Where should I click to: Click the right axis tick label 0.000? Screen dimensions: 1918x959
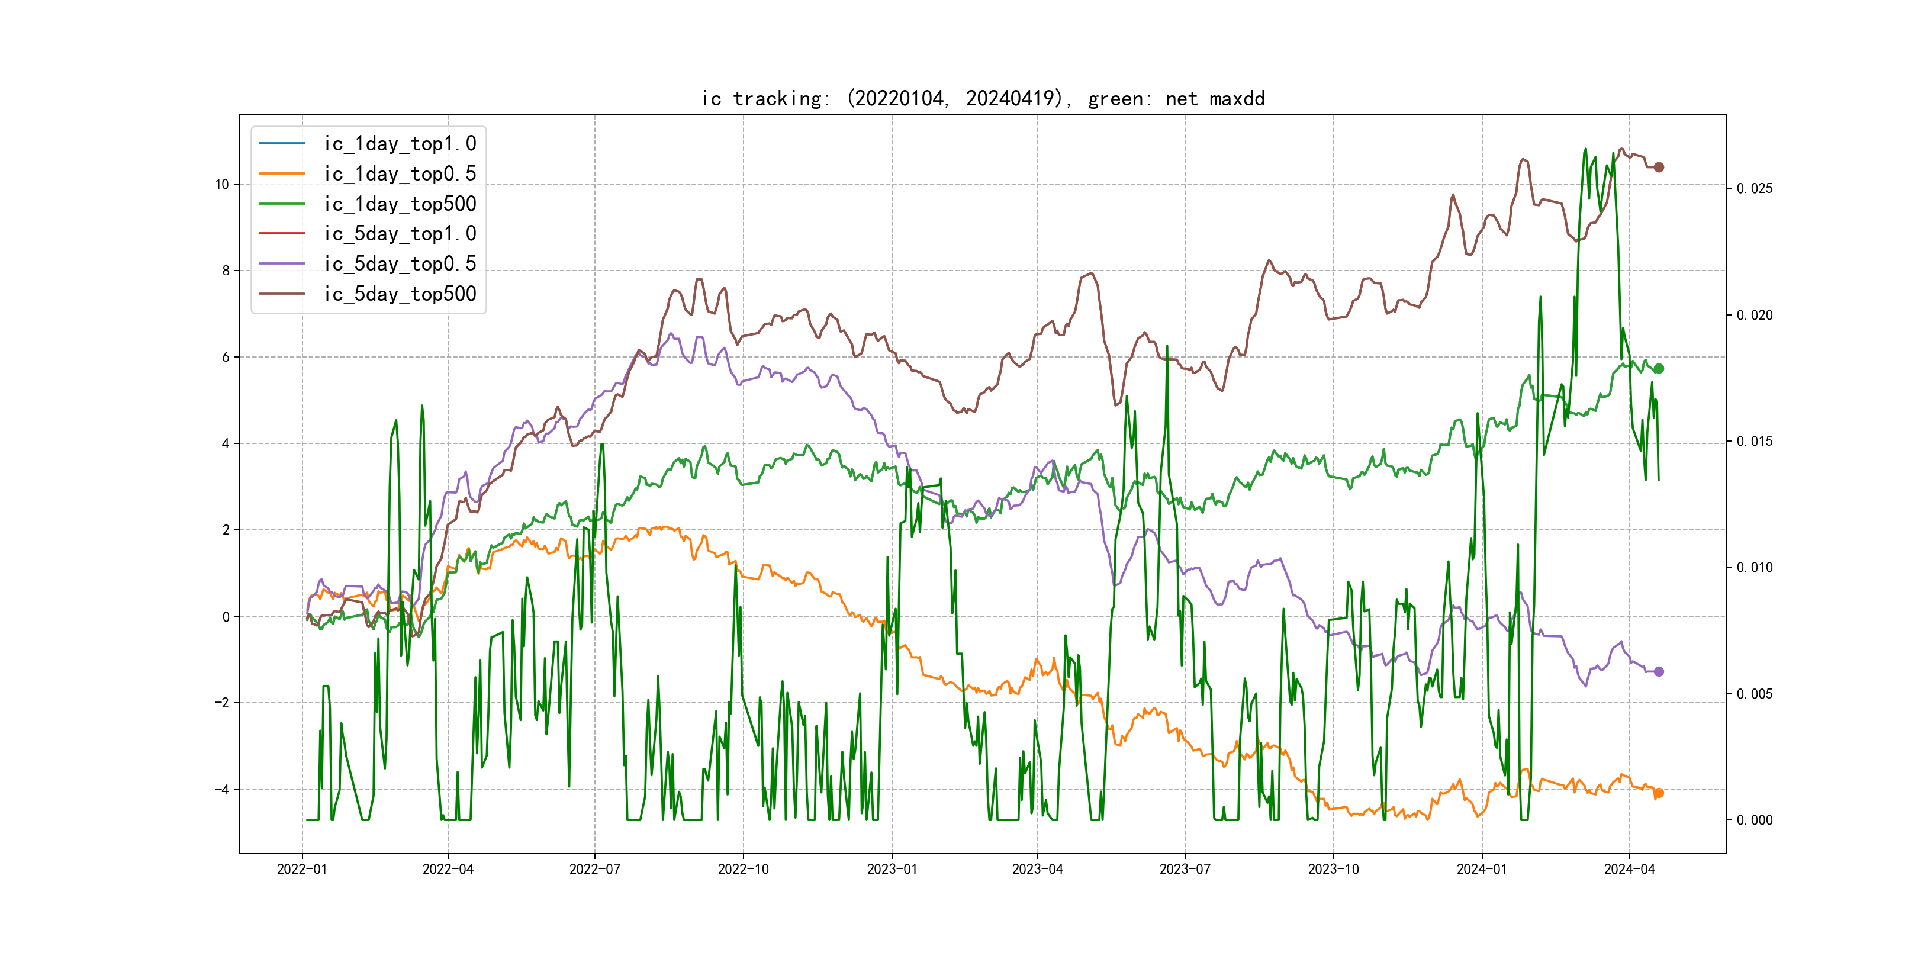(x=1754, y=820)
